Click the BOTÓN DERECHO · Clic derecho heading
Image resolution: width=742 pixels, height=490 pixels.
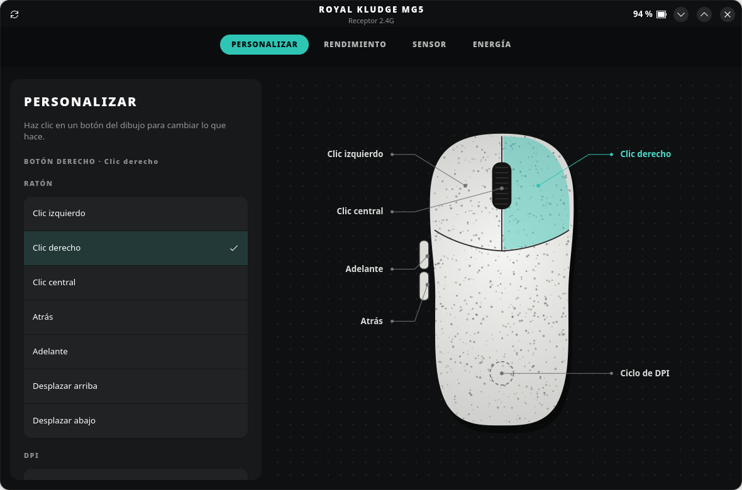point(91,161)
